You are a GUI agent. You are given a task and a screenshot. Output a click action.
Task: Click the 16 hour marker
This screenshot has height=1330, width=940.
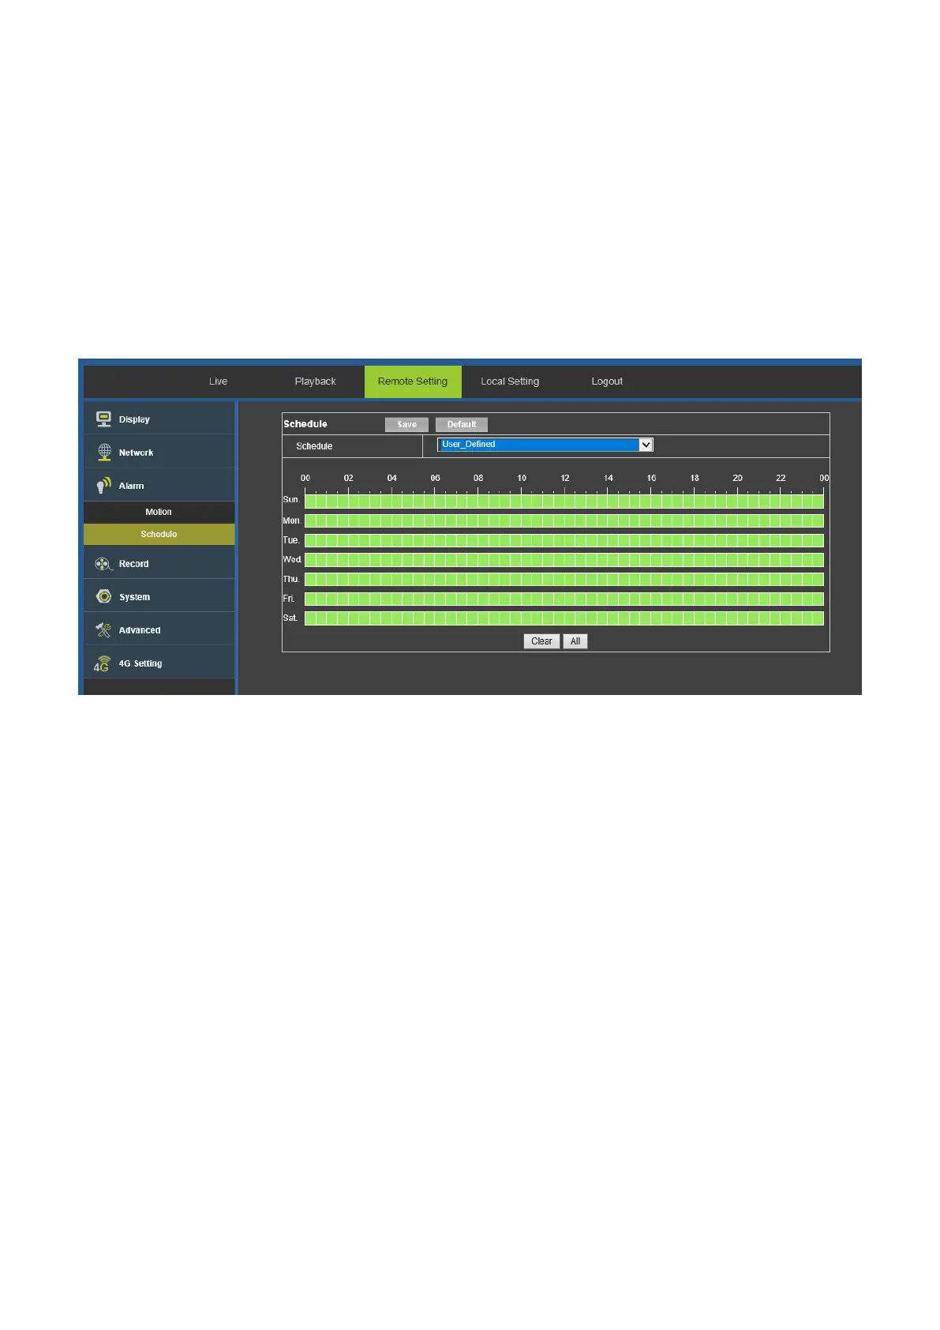651,478
